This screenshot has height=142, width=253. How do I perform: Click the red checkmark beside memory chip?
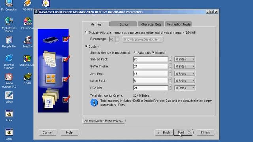pos(66,39)
